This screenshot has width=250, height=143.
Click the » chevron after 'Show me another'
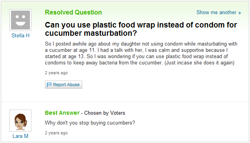pyautogui.click(x=239, y=13)
